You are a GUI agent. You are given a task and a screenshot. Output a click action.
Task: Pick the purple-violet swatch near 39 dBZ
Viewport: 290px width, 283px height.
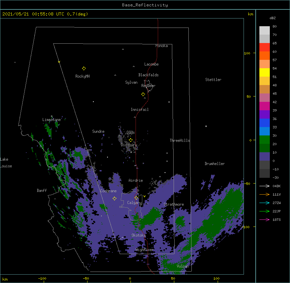click(x=264, y=115)
